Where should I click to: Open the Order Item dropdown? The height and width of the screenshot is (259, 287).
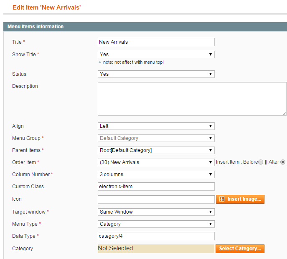point(156,162)
